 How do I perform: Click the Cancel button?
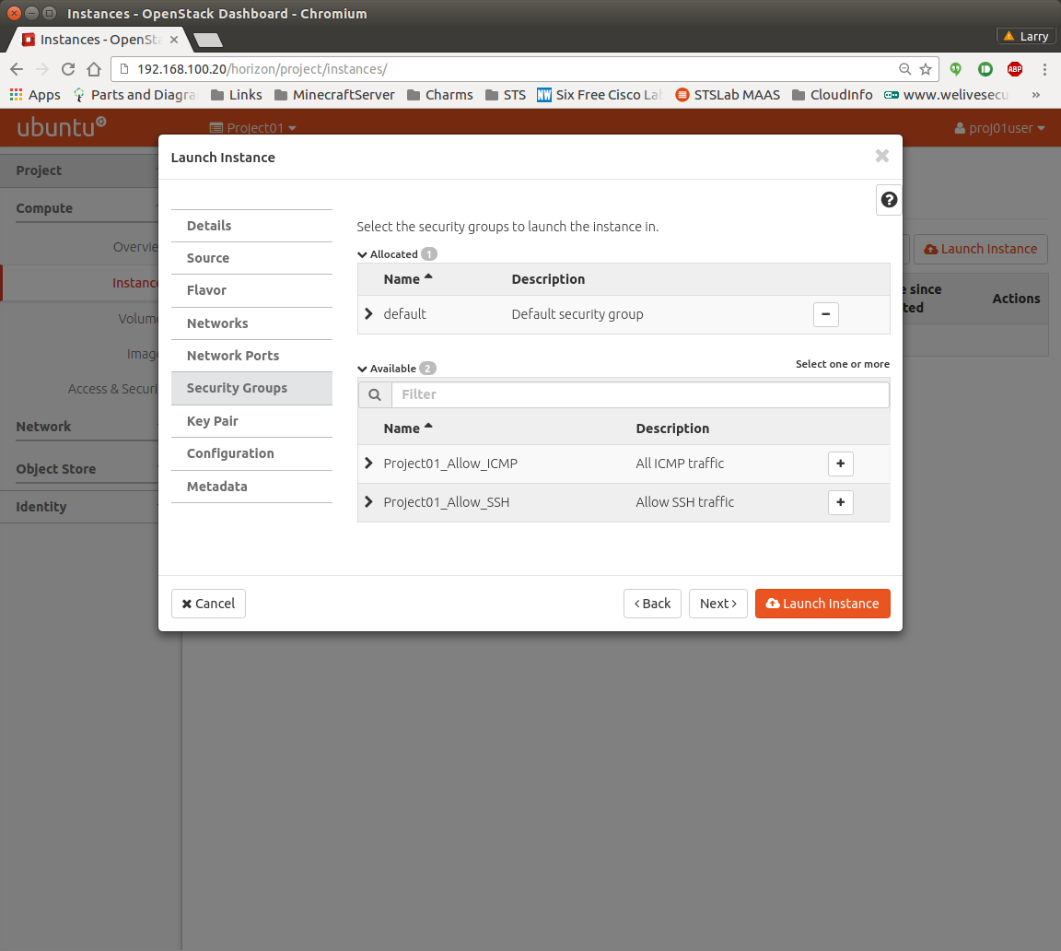(208, 604)
